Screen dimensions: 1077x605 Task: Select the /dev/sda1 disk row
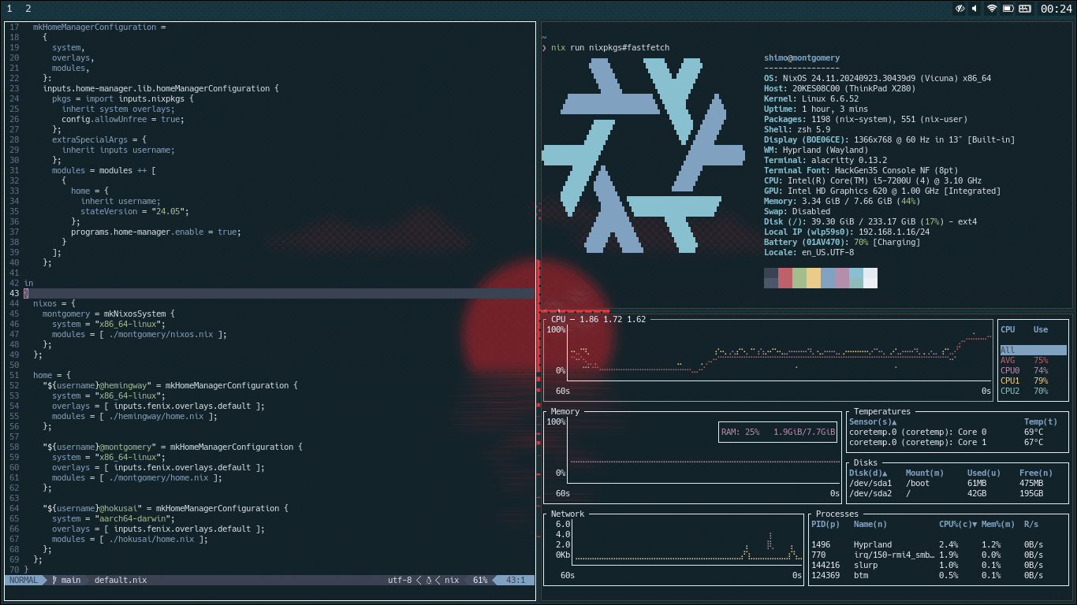(x=957, y=483)
